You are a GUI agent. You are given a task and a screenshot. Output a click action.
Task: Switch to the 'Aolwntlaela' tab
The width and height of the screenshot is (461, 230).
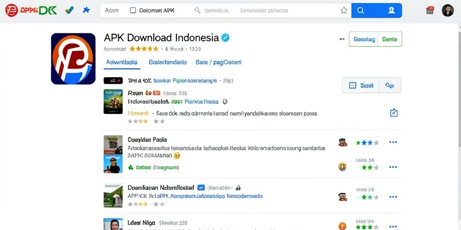tap(122, 62)
